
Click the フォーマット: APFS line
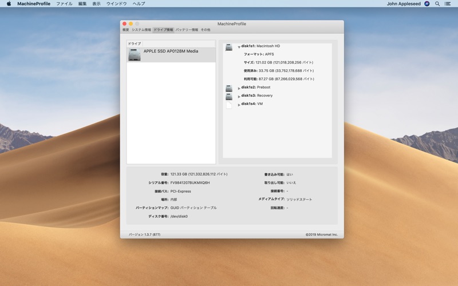pos(259,54)
